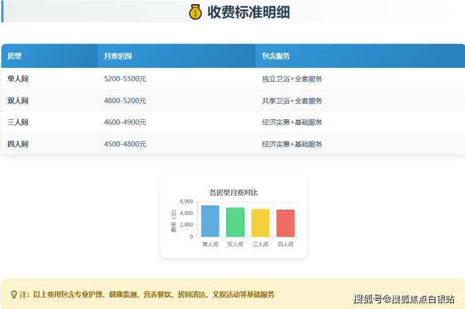Click the 四人间 row label in table
The image size is (465, 309).
click(18, 144)
